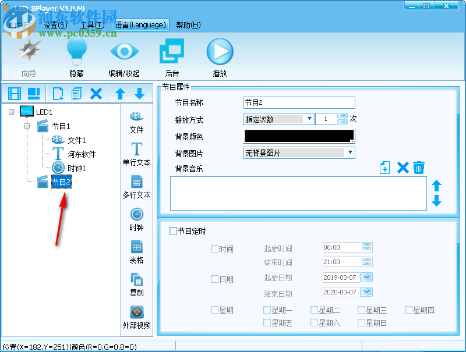Tick the 星期一 weekday checkbox
The width and height of the screenshot is (466, 352).
tap(265, 310)
